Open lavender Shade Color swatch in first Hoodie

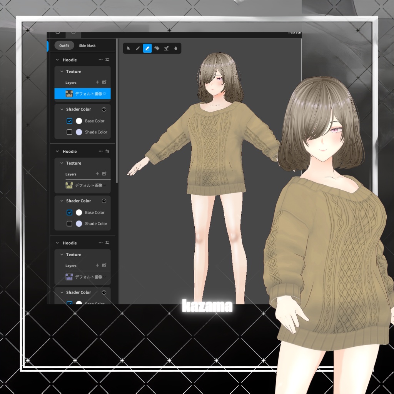pos(79,132)
